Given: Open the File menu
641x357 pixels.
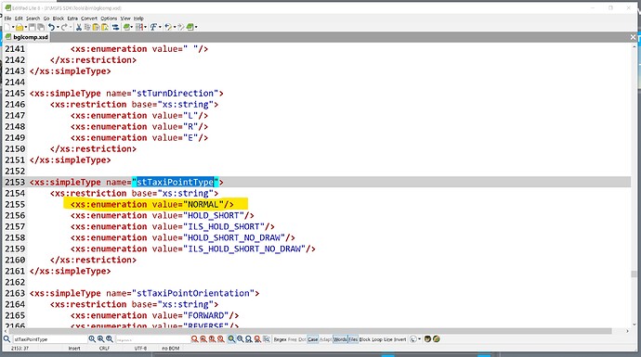Looking at the screenshot, I should [x=7, y=19].
